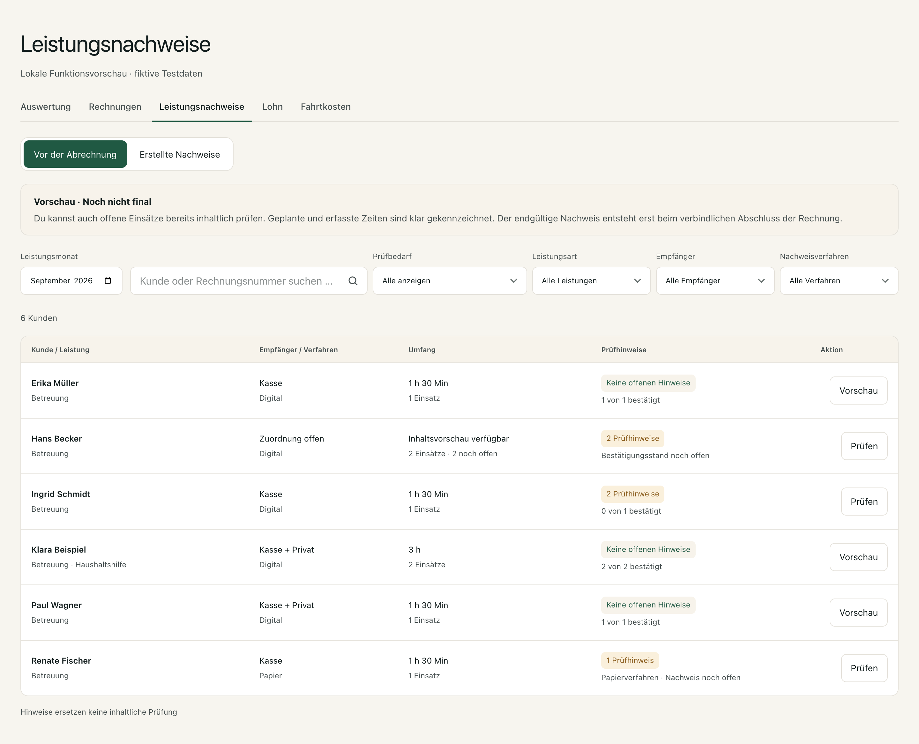The height and width of the screenshot is (744, 919).
Task: Click the 2 Prüfhinweise badge for Hans Becker
Action: pyautogui.click(x=632, y=438)
